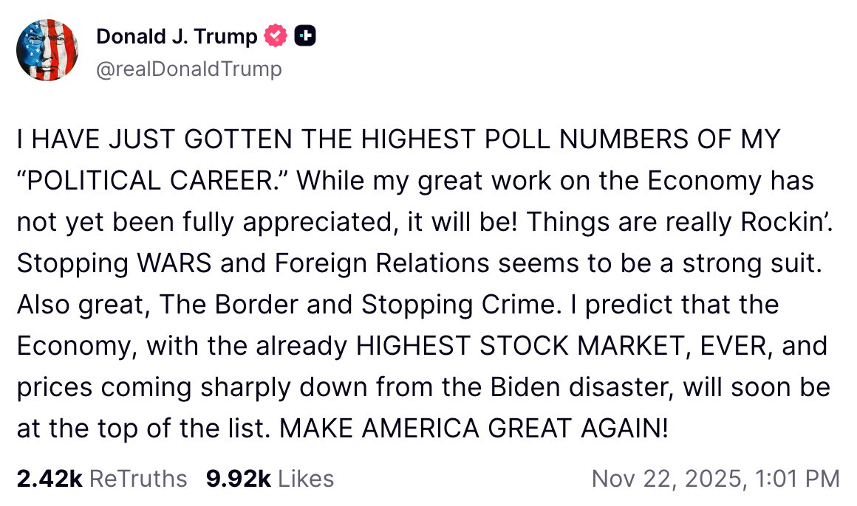This screenshot has width=857, height=506.
Task: Visit the @realDonaldTrump handle link
Action: [188, 69]
